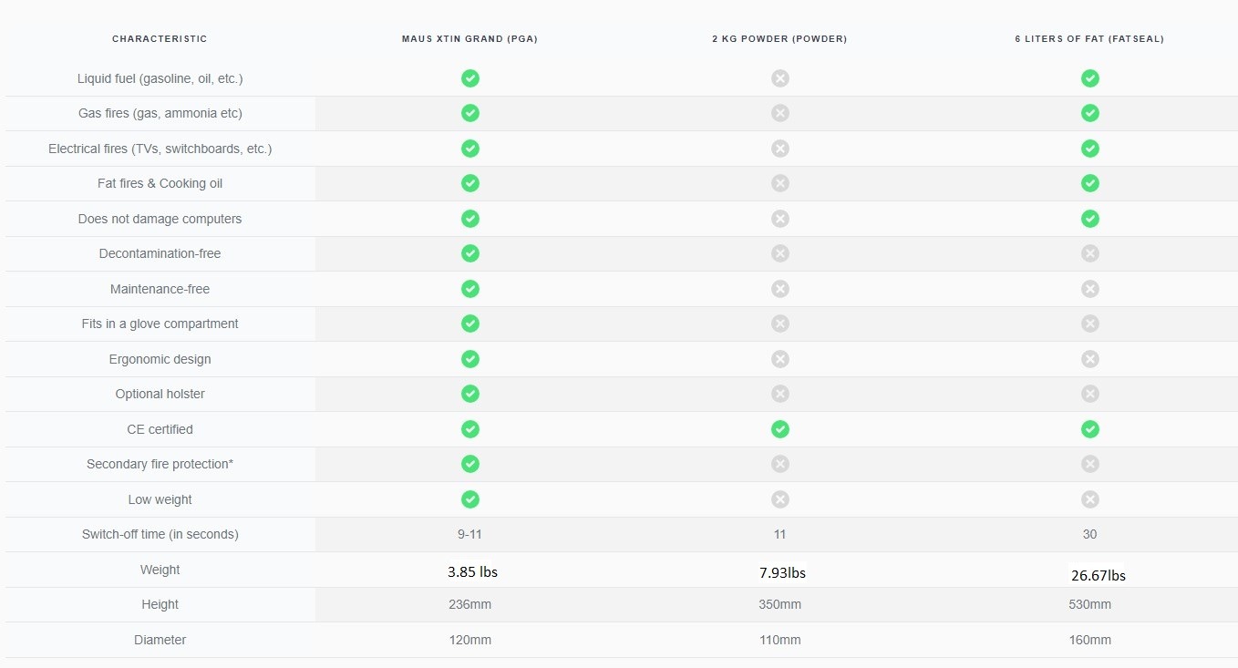
Task: Click grey cross for Fat fires under 2 KG Powder
Action: (779, 183)
